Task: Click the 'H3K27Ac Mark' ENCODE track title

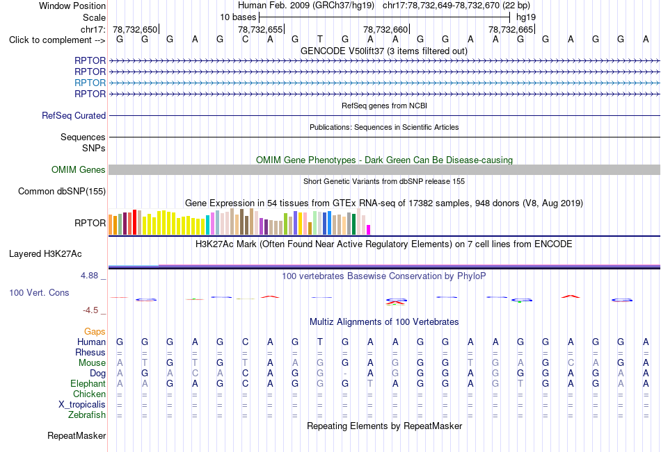Action: pyautogui.click(x=384, y=244)
